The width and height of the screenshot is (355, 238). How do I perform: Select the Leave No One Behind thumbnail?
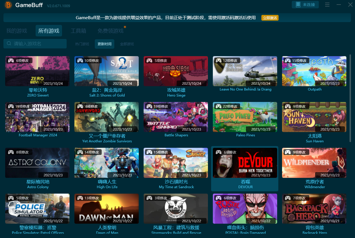pyautogui.click(x=245, y=71)
